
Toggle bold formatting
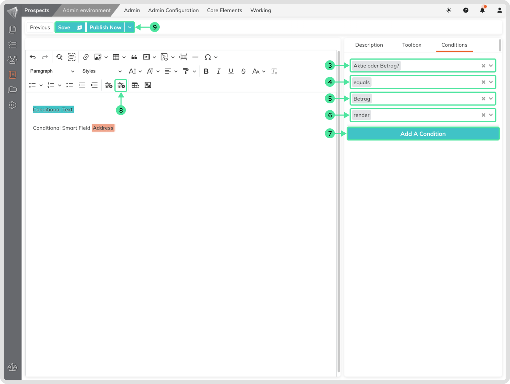(206, 71)
